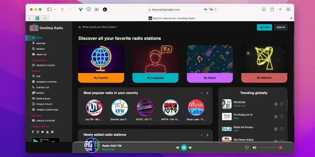
Task: Click the search field 'What would you like to listen?'
Action: coord(100,27)
